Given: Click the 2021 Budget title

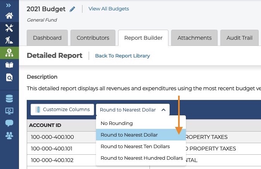Looking at the screenshot, I should point(46,9).
